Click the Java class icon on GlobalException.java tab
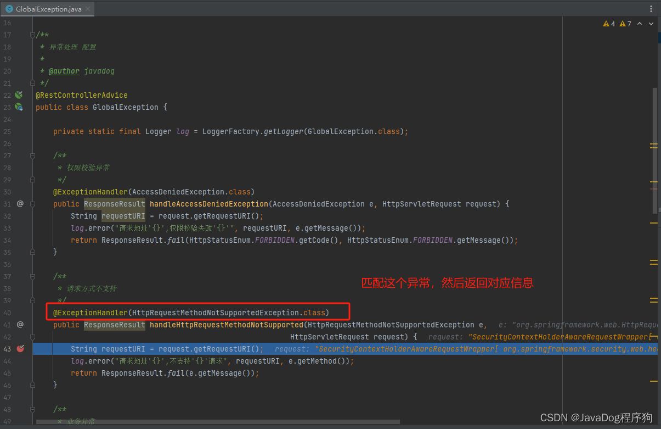Image resolution: width=661 pixels, height=429 pixels. tap(9, 9)
